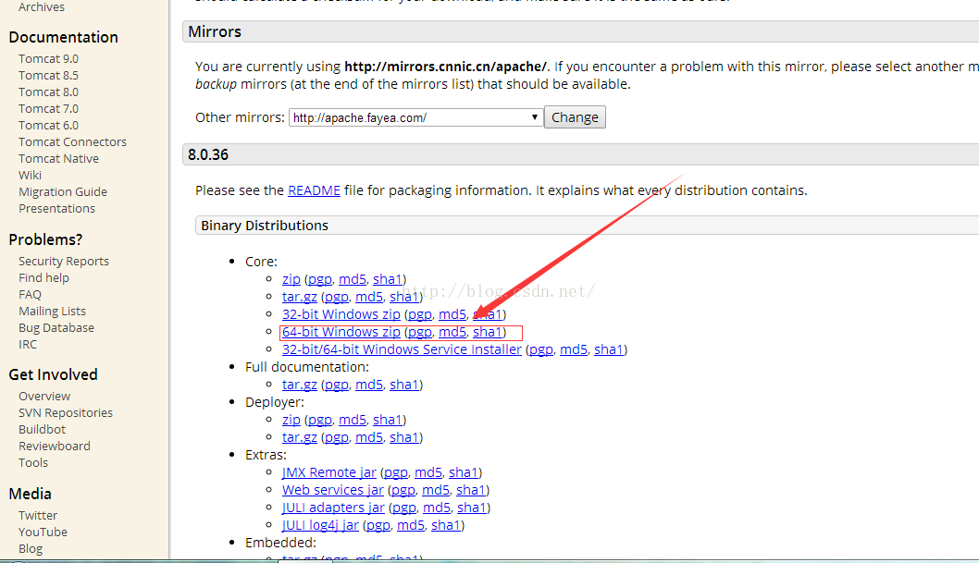The image size is (979, 563).
Task: Open sha1 for Windows Service Installer
Action: (x=609, y=349)
